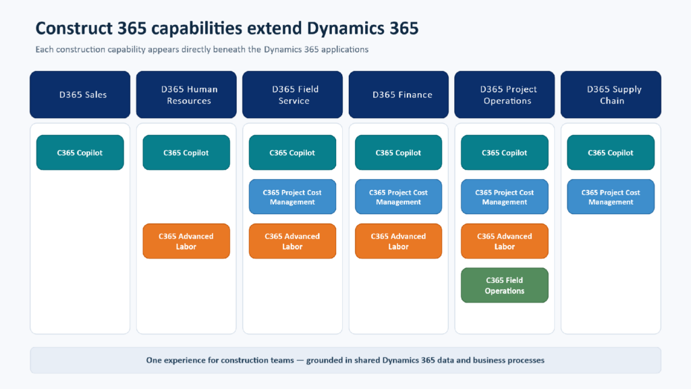The image size is (691, 389).
Task: Select the C365 Field Operations box
Action: (505, 286)
